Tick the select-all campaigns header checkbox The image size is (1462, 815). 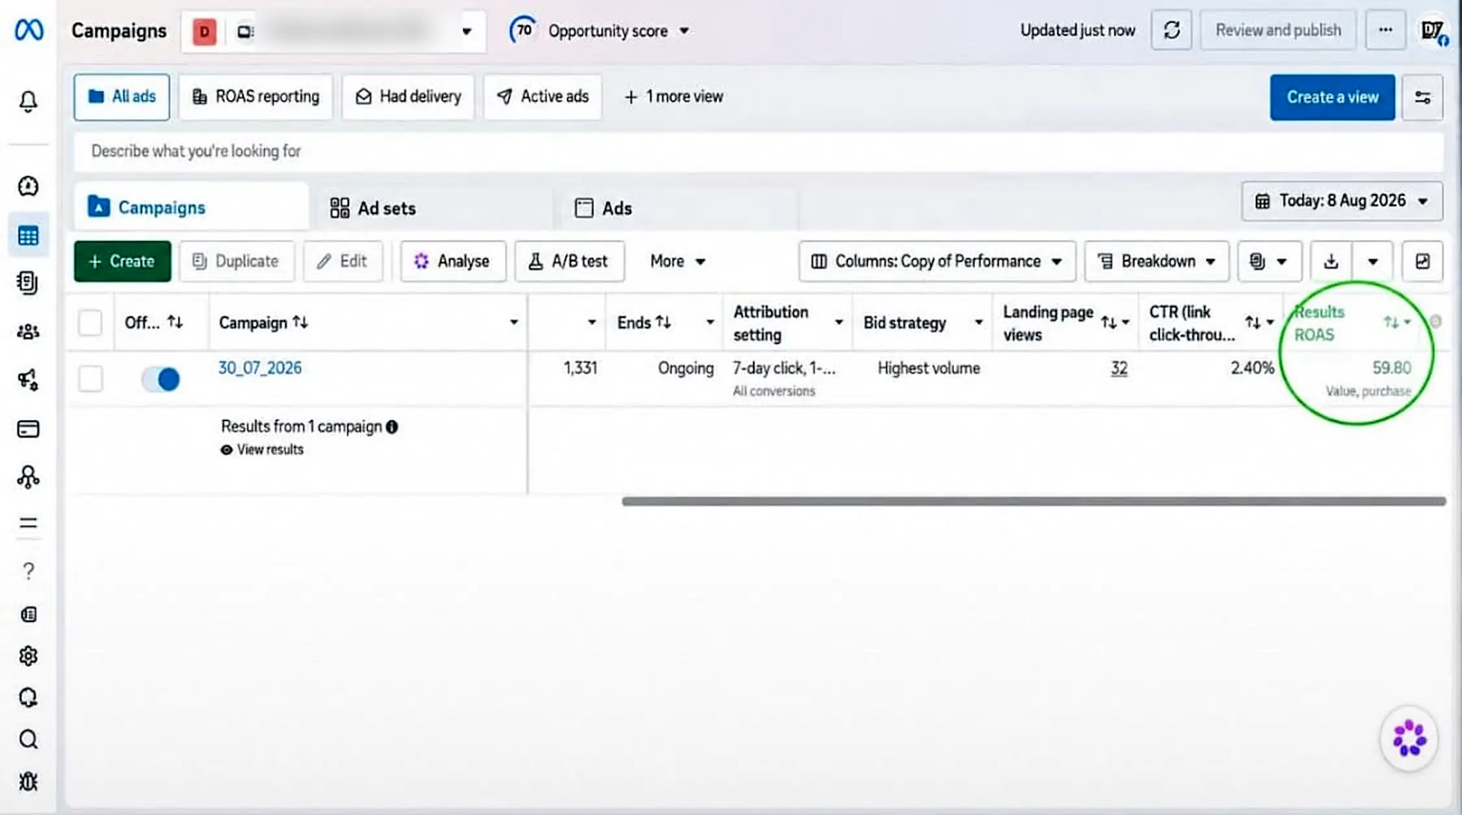(x=90, y=322)
